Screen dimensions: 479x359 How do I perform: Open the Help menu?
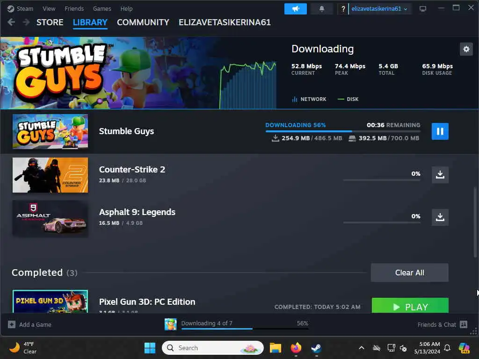(x=126, y=8)
